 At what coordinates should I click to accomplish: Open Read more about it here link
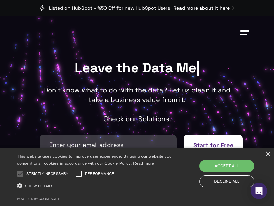click(201, 8)
